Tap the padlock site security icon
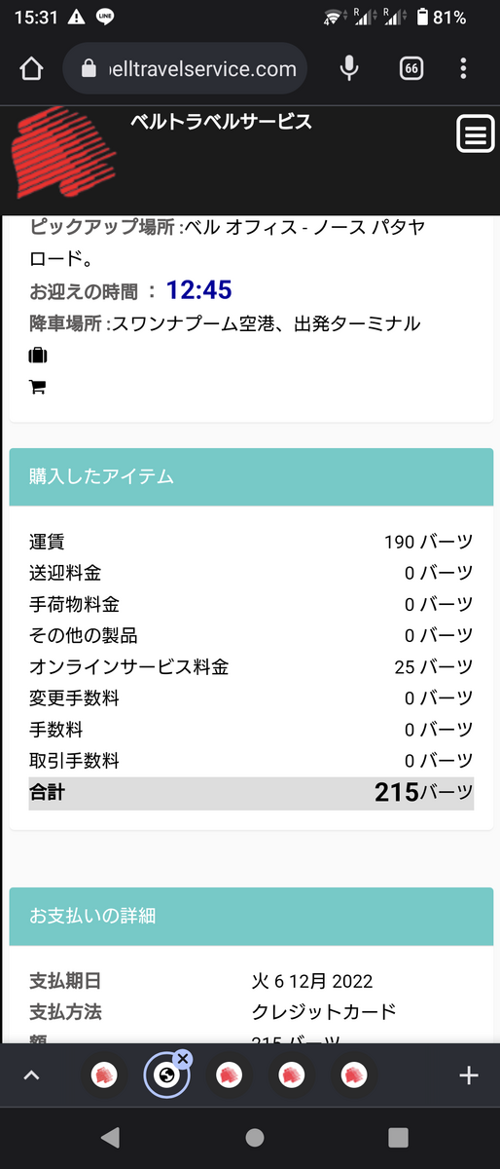This screenshot has height=1169, width=500. tap(90, 68)
